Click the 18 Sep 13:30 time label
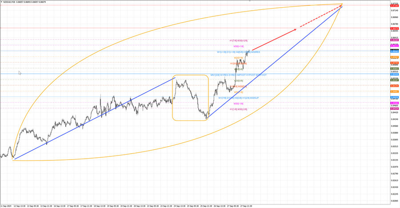The width and height of the screenshot is (400, 208). click(x=100, y=206)
